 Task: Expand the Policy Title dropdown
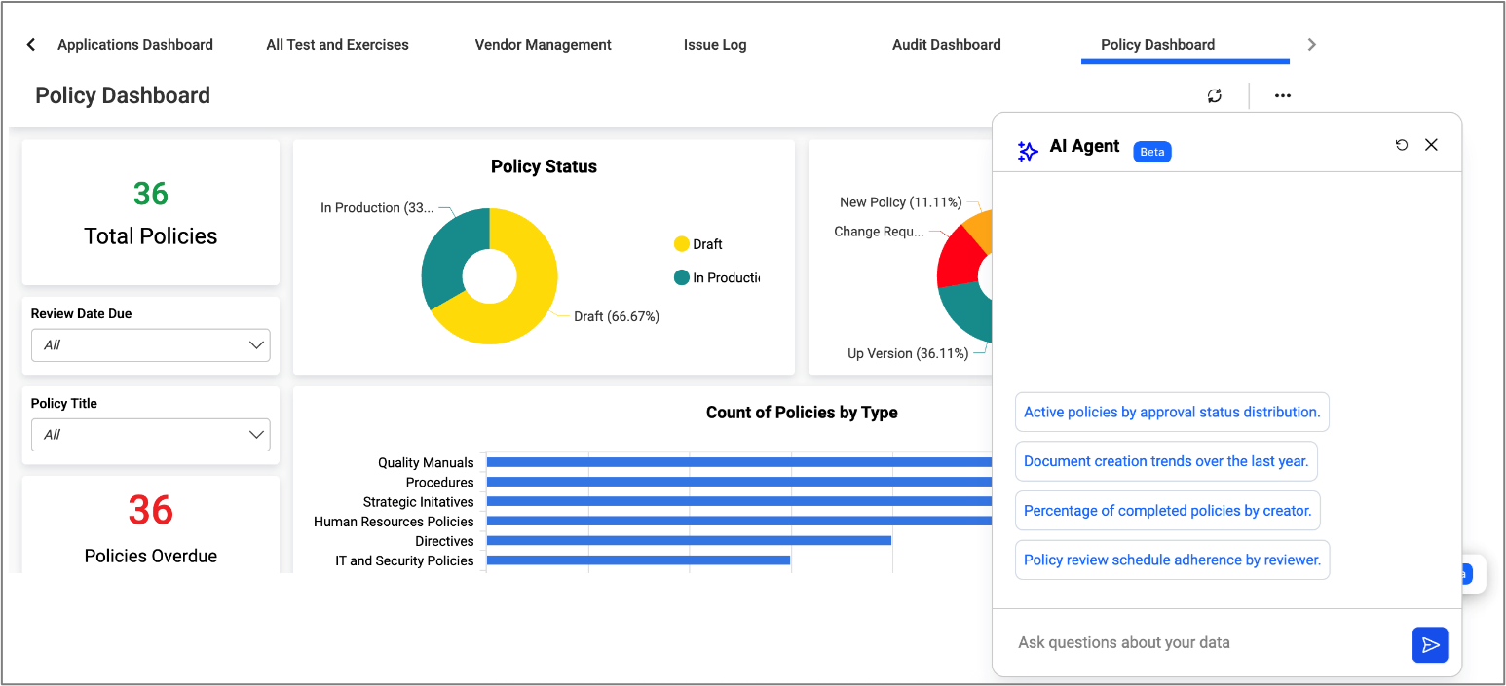151,435
